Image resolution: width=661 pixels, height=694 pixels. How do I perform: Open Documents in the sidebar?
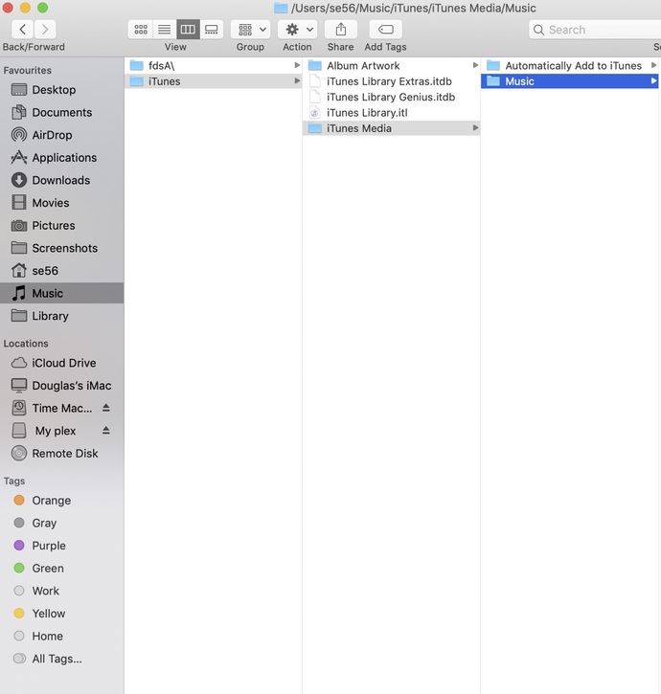(61, 112)
